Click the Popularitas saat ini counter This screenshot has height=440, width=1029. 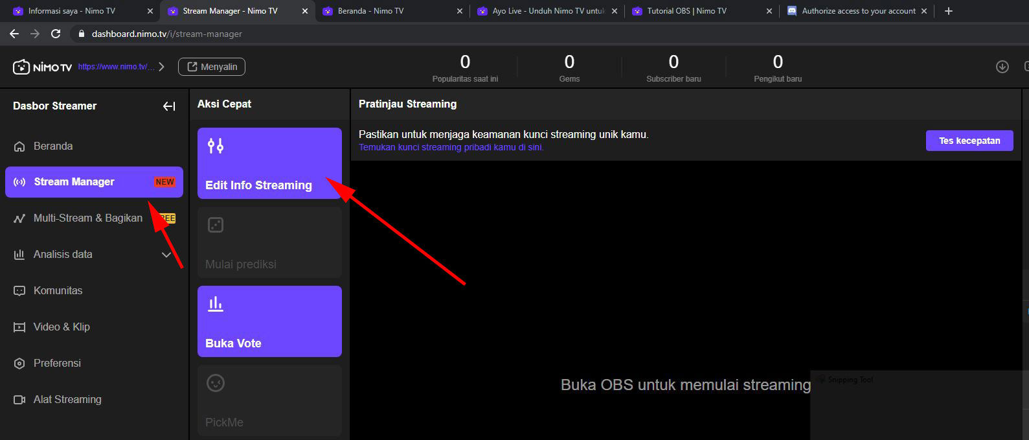(465, 68)
